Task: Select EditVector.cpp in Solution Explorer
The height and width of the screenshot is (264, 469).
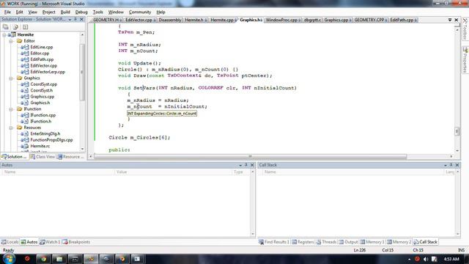Action: click(44, 65)
